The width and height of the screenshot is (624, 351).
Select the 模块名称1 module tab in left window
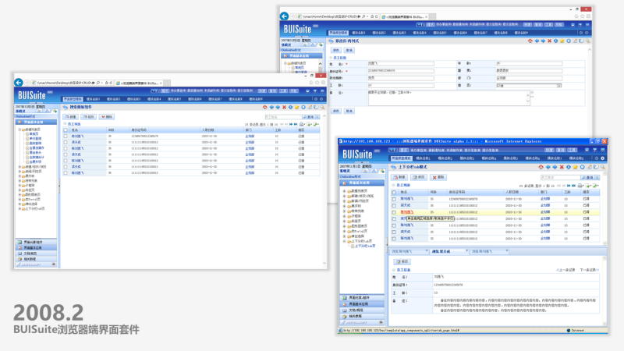pyautogui.click(x=94, y=99)
